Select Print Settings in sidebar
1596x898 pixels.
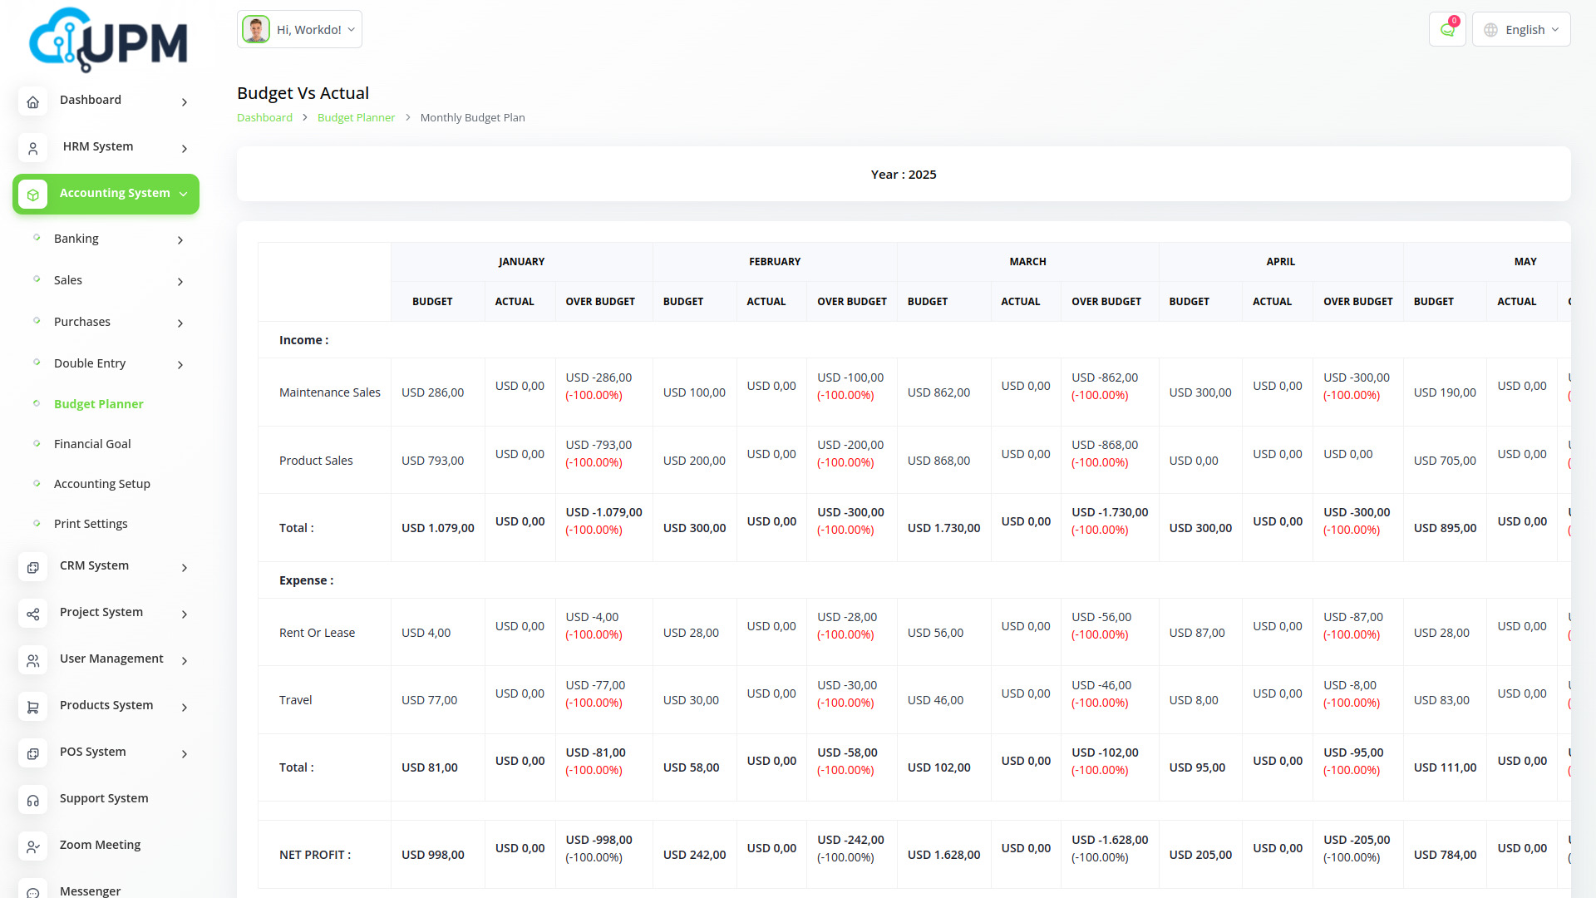[91, 524]
